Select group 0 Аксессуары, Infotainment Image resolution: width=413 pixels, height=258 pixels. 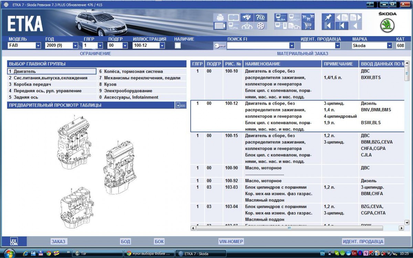click(x=142, y=97)
